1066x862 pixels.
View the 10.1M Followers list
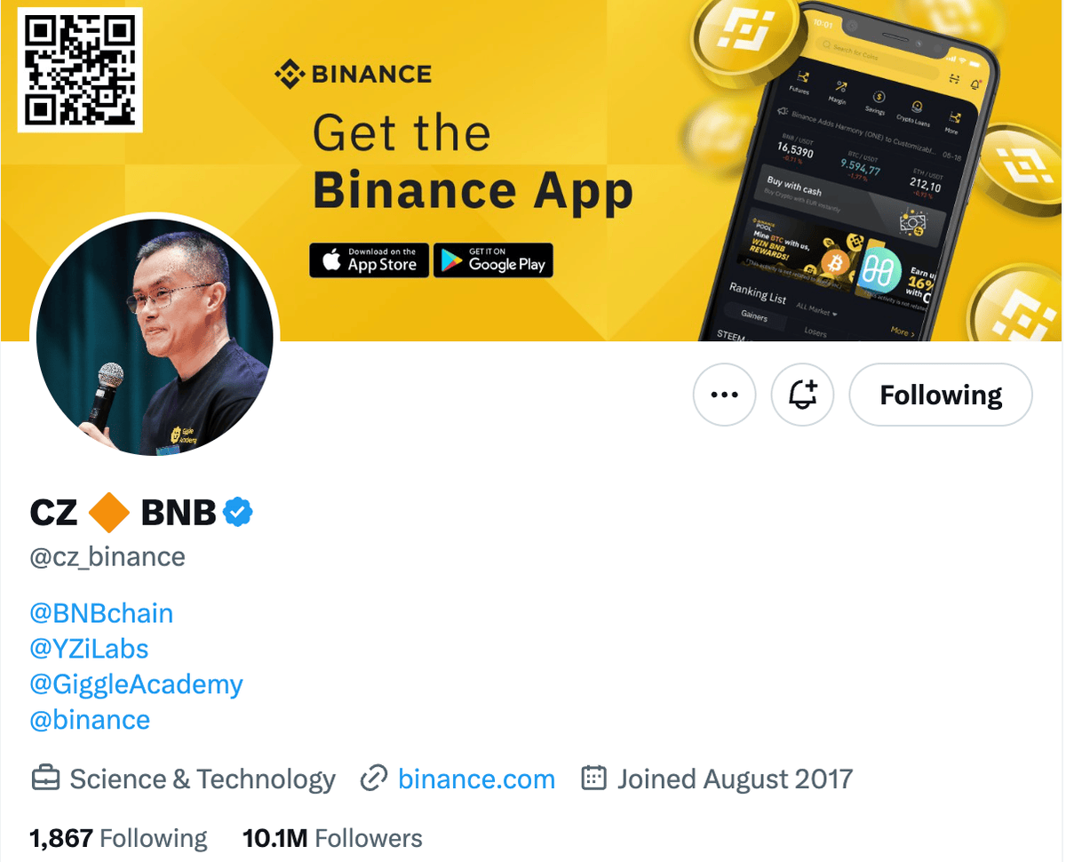(x=332, y=838)
